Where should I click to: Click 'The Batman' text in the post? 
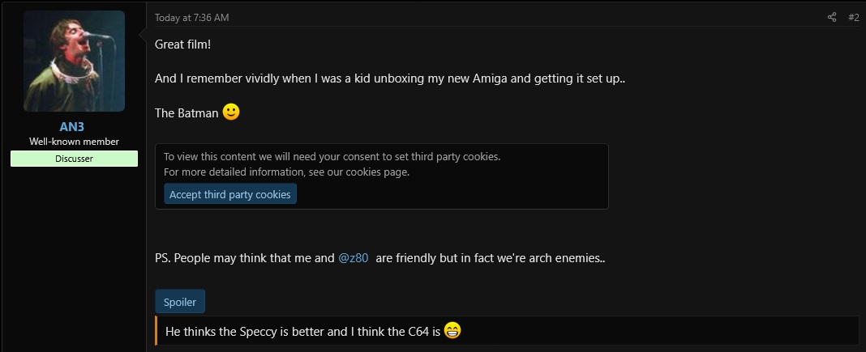(186, 113)
